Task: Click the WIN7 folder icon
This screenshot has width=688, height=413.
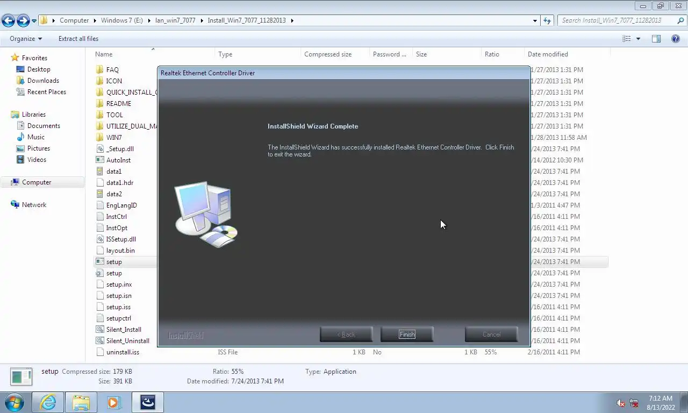Action: [99, 138]
